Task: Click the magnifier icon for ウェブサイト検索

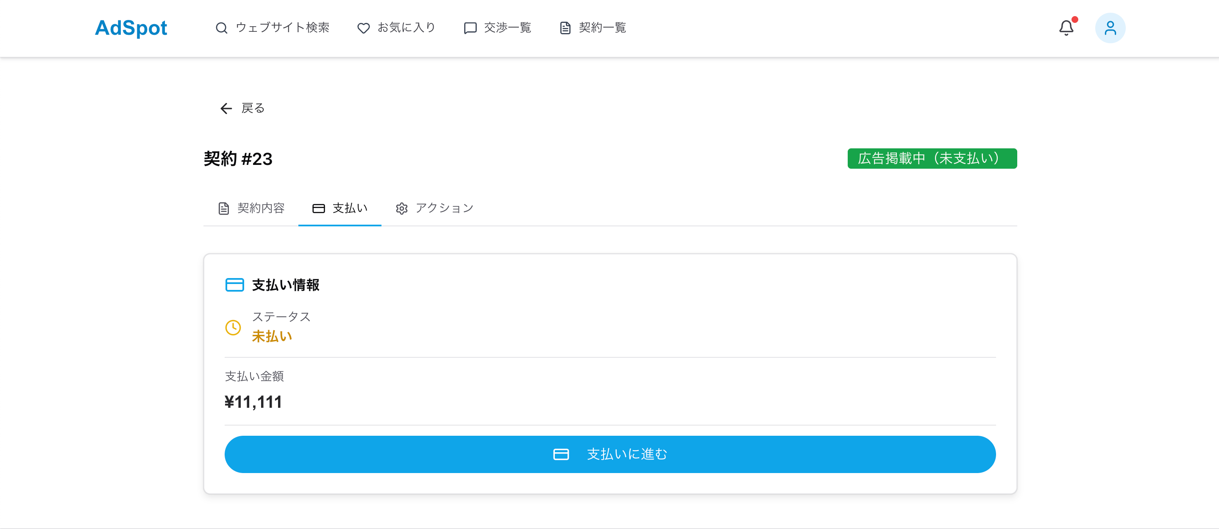Action: tap(221, 28)
